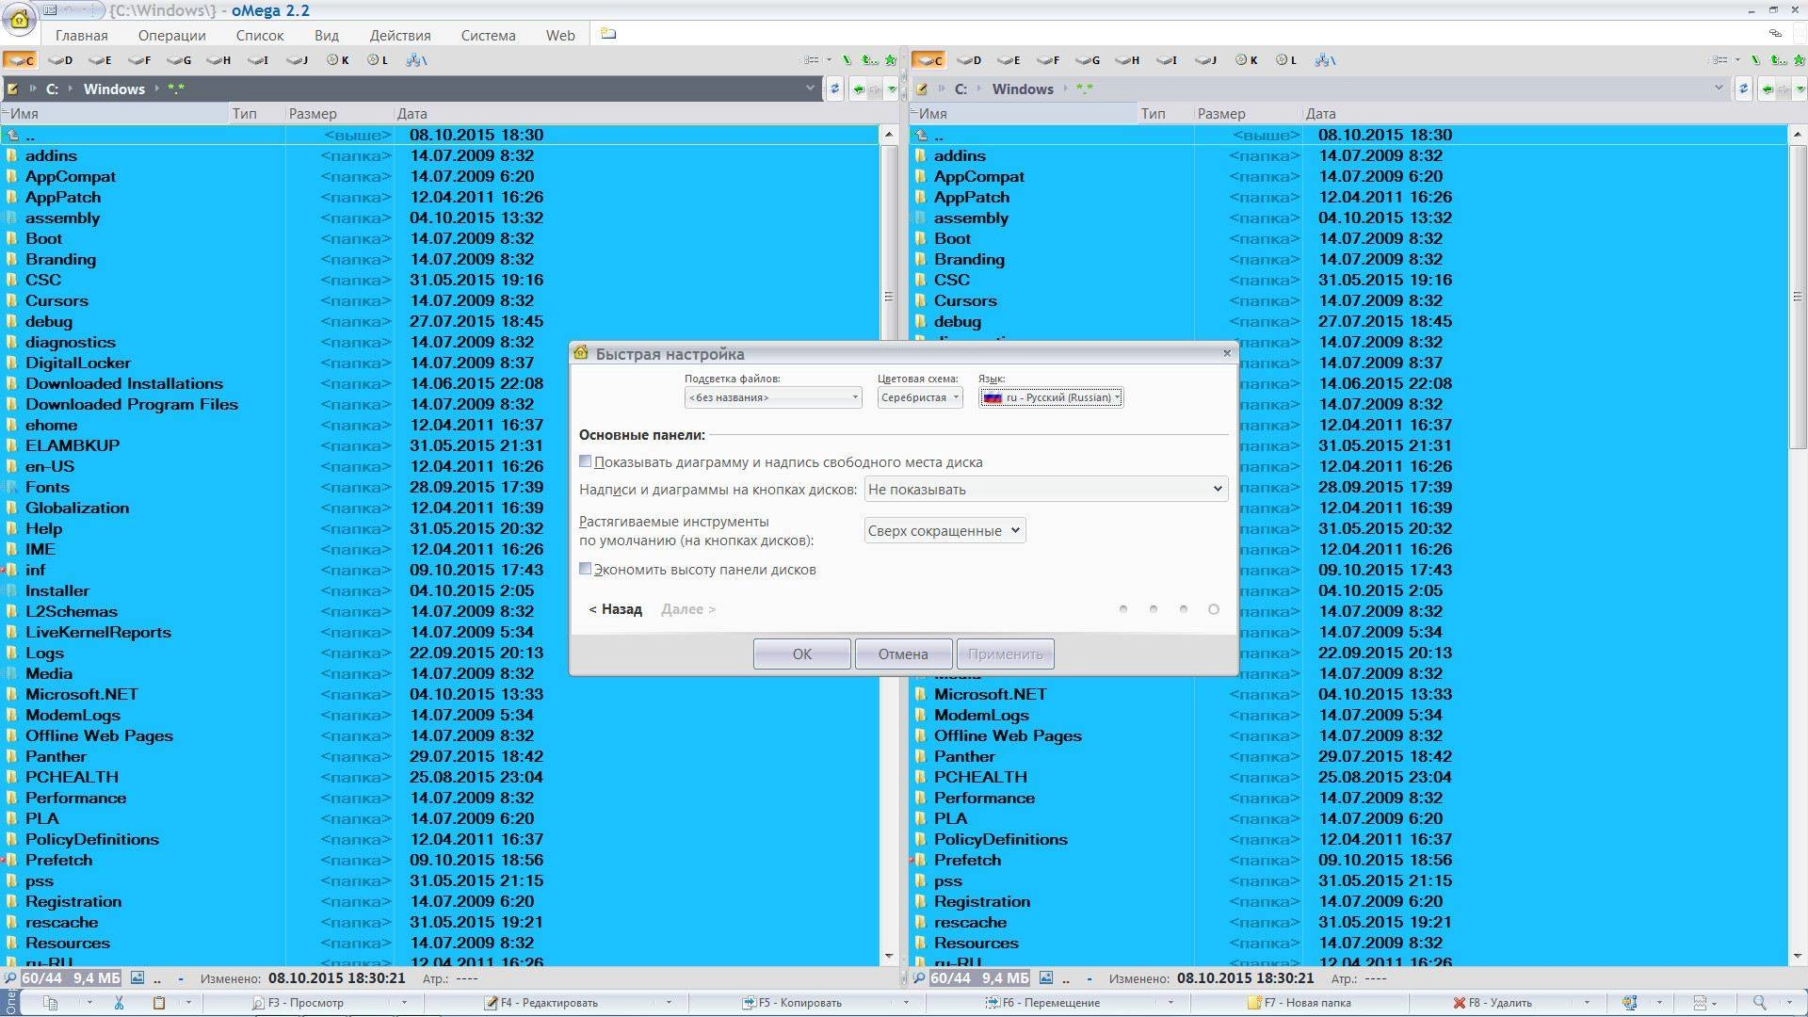Click the home application button top-left
The width and height of the screenshot is (1808, 1017).
click(x=19, y=19)
